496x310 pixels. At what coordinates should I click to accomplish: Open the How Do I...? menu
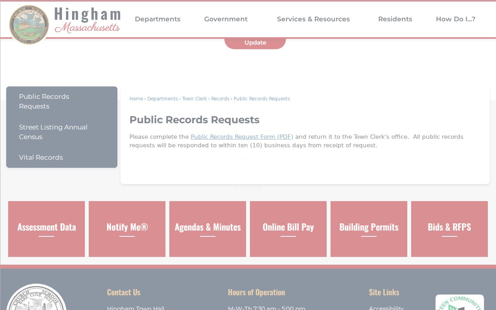point(456,19)
